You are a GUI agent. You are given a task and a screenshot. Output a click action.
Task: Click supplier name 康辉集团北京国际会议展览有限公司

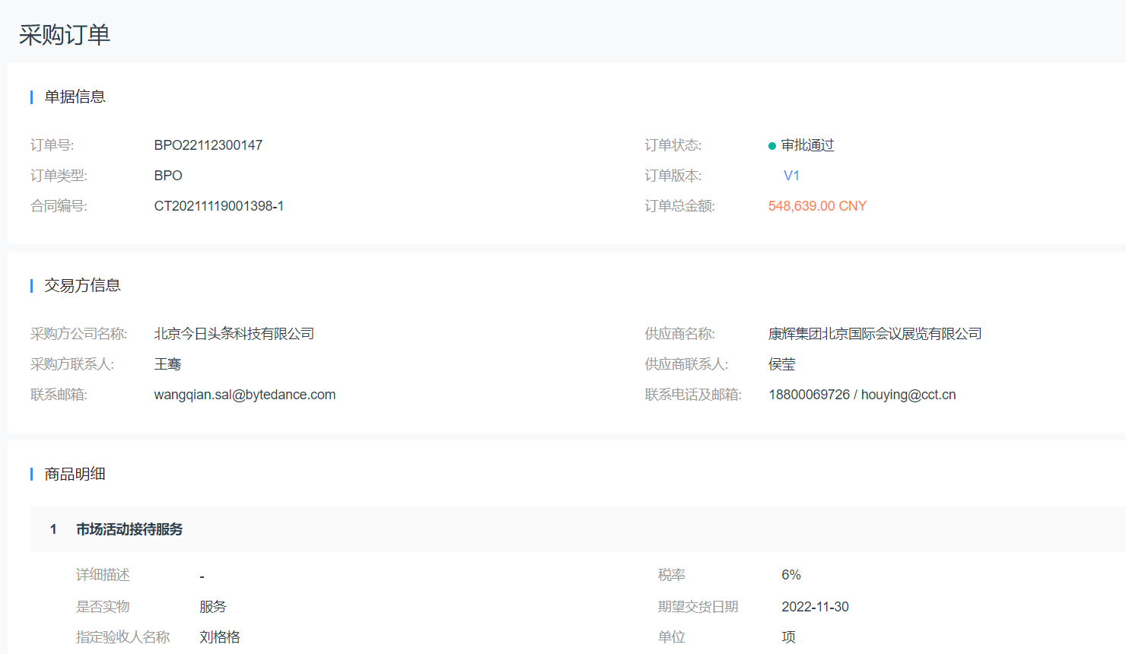(x=875, y=334)
